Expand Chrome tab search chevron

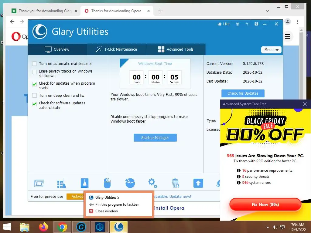coord(267,11)
